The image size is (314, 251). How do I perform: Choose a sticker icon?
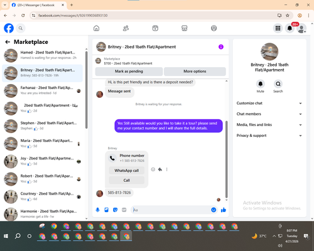click(x=115, y=210)
